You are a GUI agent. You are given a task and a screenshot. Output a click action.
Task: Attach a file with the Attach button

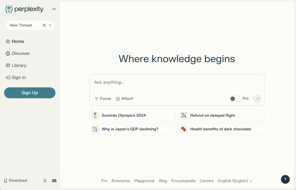(125, 99)
